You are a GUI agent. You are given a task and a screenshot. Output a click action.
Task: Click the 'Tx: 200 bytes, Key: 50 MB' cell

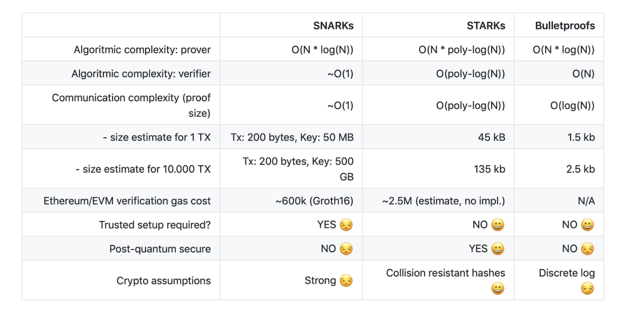(292, 137)
